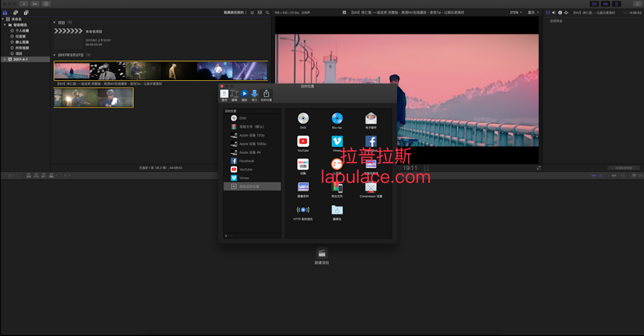Viewport: 644px width, 336px height.
Task: Select Apple 设备 1080p in destinations list
Action: (252, 144)
